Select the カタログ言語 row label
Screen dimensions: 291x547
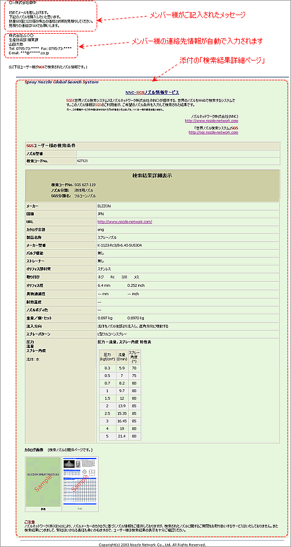[x=36, y=229]
